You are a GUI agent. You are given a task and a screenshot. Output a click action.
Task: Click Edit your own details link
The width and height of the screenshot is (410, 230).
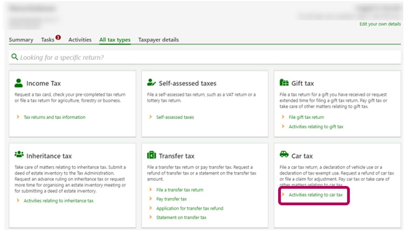coord(380,24)
